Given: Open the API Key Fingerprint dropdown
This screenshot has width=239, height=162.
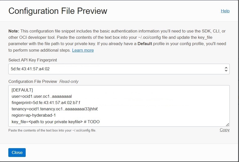Looking at the screenshot, I should coord(119,69).
